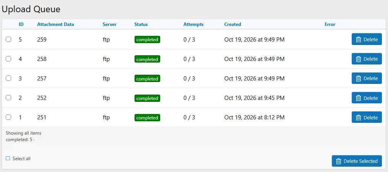Delete queue item with attachment 258

pos(367,59)
